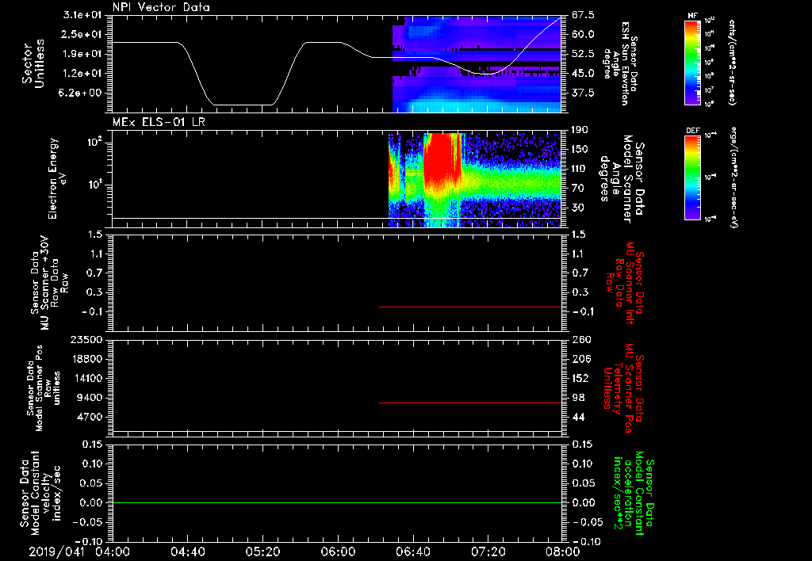Select the 'NPI Vector Data' panel title
The height and width of the screenshot is (561, 812).
pos(161,7)
